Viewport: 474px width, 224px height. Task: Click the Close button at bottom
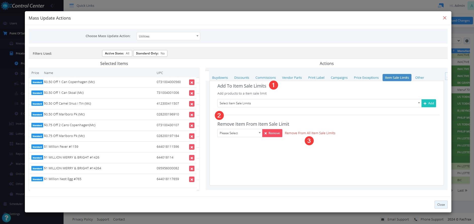pyautogui.click(x=441, y=205)
